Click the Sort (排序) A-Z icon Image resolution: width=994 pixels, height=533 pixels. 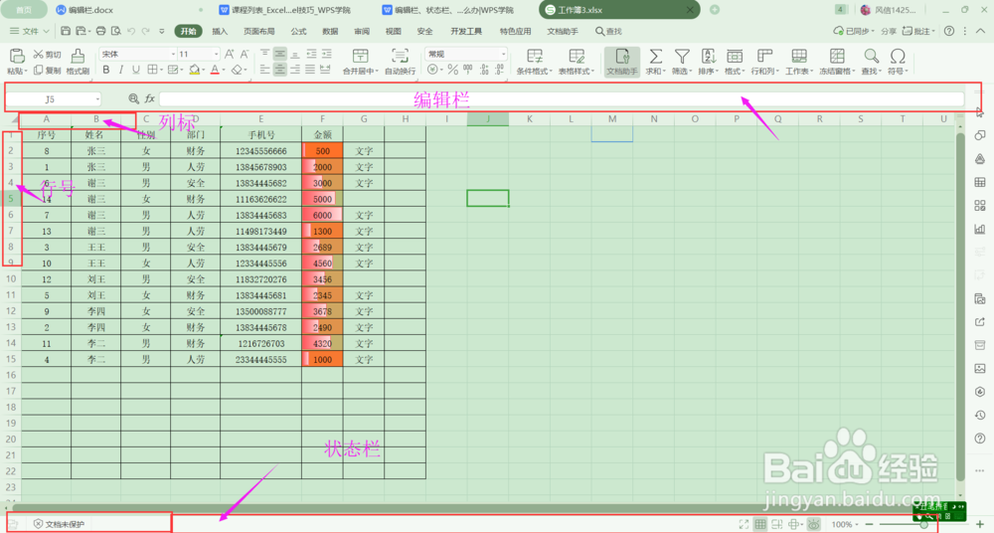pyautogui.click(x=708, y=57)
